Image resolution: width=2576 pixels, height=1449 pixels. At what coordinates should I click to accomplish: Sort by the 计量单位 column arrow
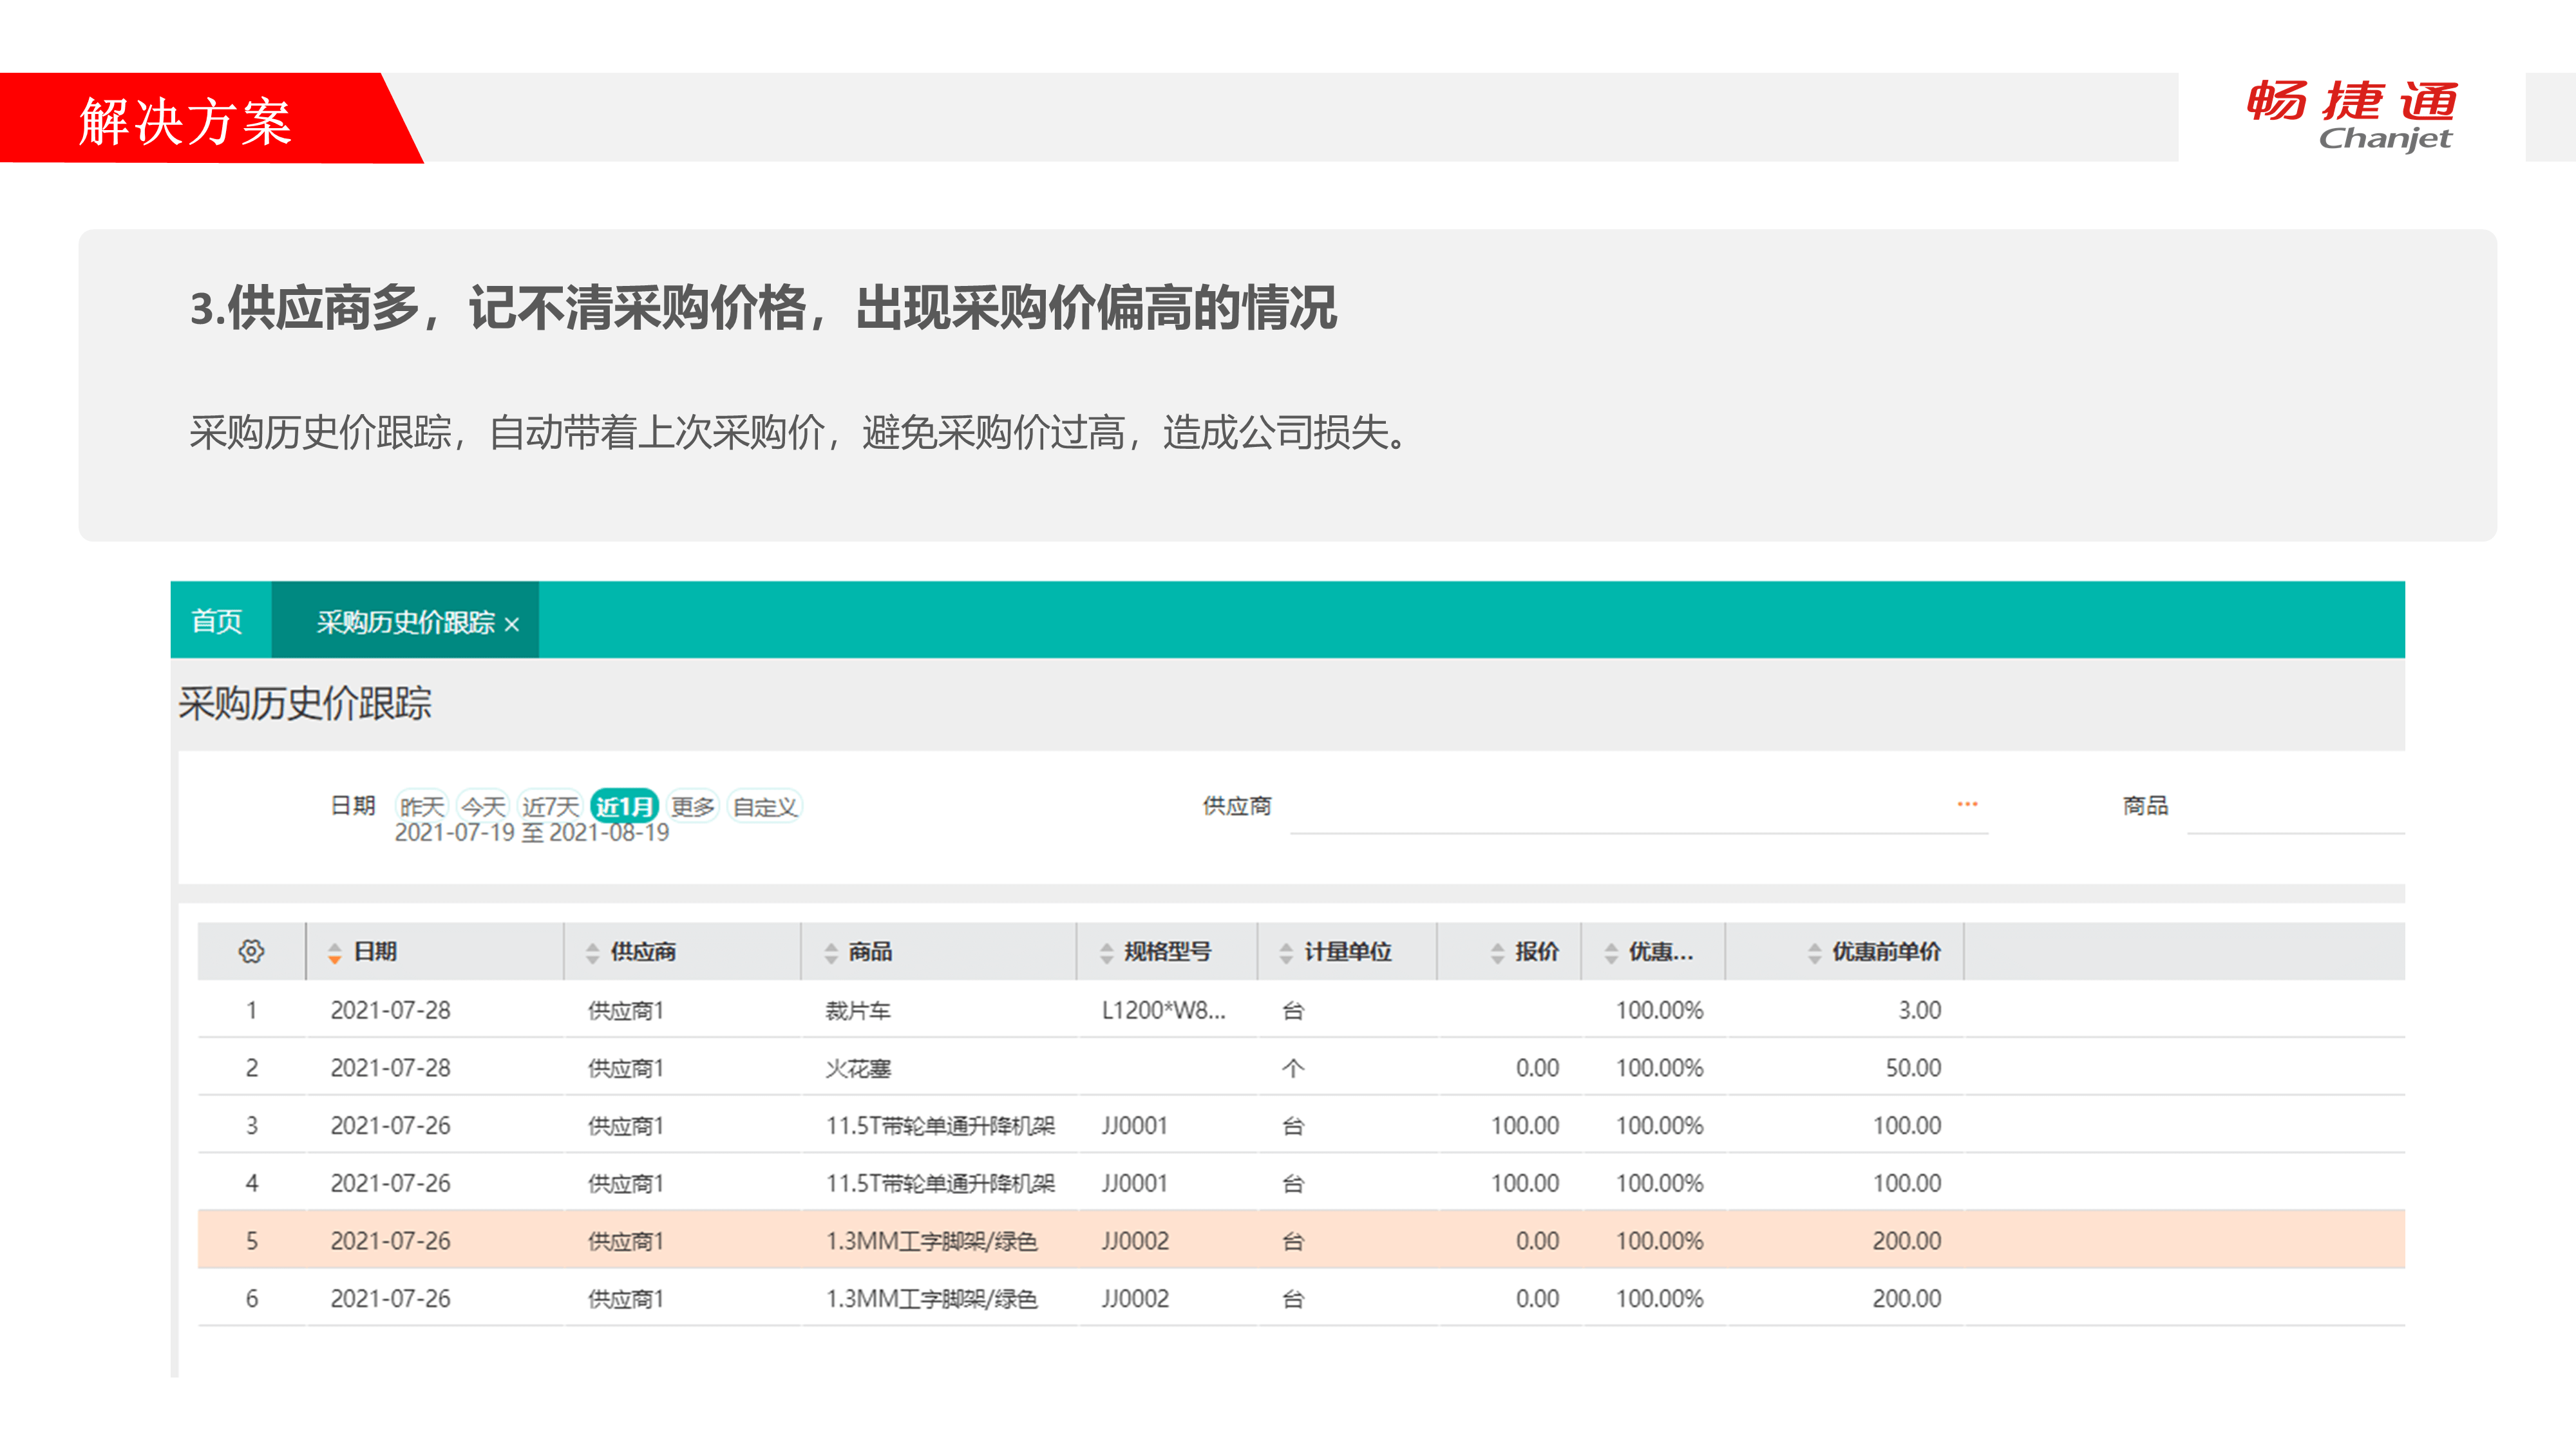1286,953
